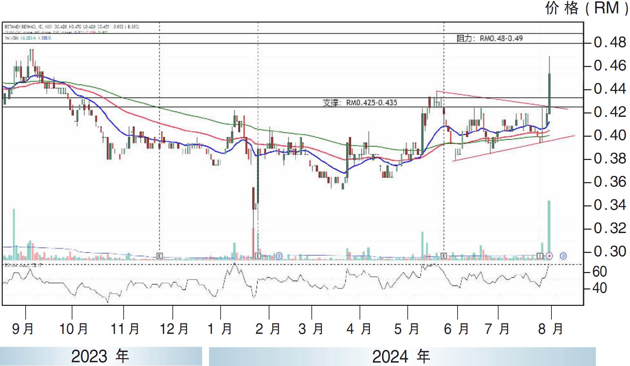630x366 pixels.
Task: Click the 价格 (RM) axis title
Action: (586, 8)
